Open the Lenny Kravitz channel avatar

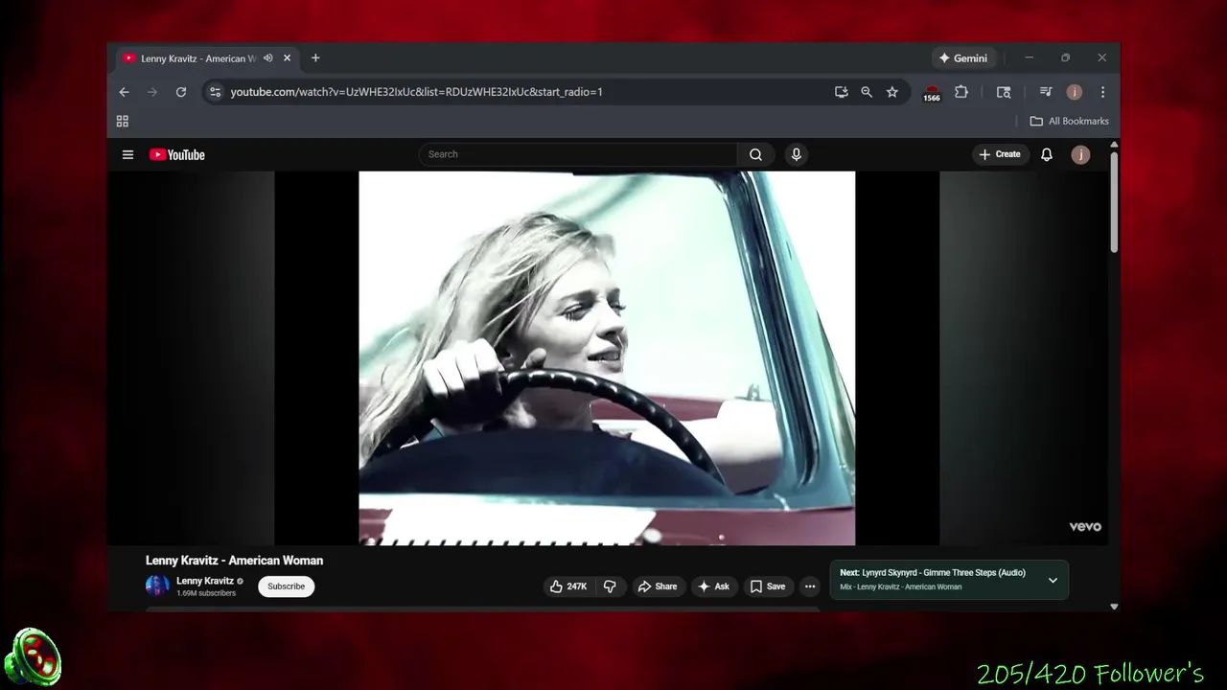click(x=157, y=586)
